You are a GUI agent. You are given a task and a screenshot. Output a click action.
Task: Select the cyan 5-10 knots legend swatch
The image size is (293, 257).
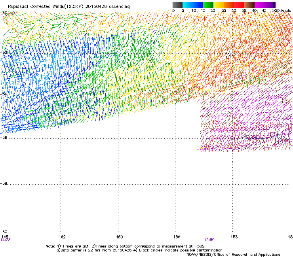coord(188,5)
